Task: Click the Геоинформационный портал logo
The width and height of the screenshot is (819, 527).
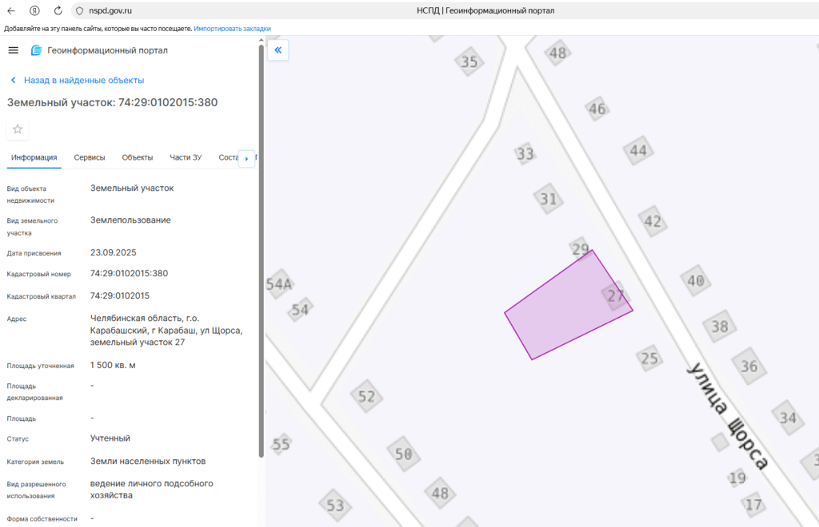Action: pyautogui.click(x=36, y=50)
